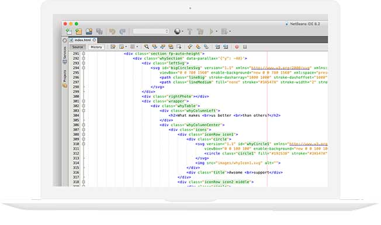Click the Build Project hammer icon

click(x=190, y=32)
